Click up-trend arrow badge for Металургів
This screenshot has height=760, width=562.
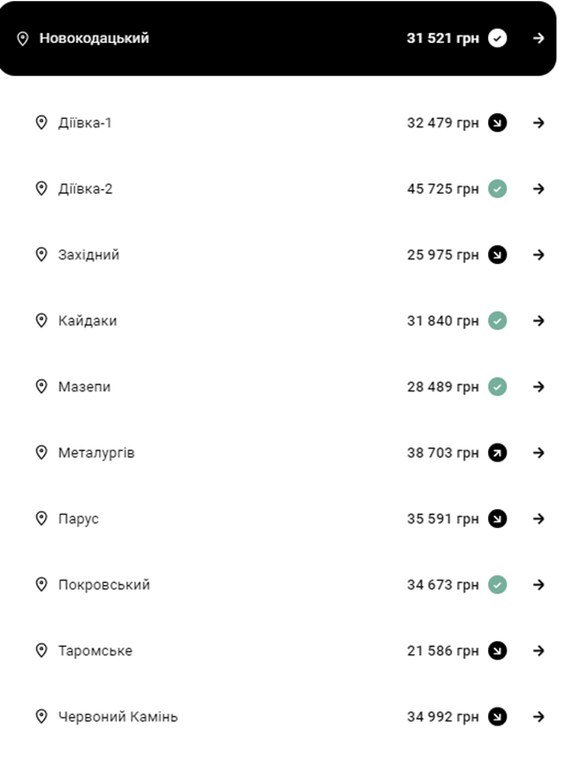pyautogui.click(x=497, y=453)
